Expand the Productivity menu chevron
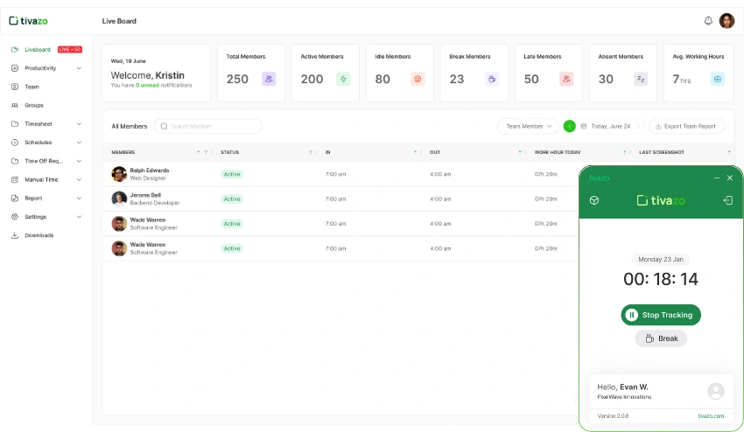Image resolution: width=744 pixels, height=432 pixels. point(79,68)
